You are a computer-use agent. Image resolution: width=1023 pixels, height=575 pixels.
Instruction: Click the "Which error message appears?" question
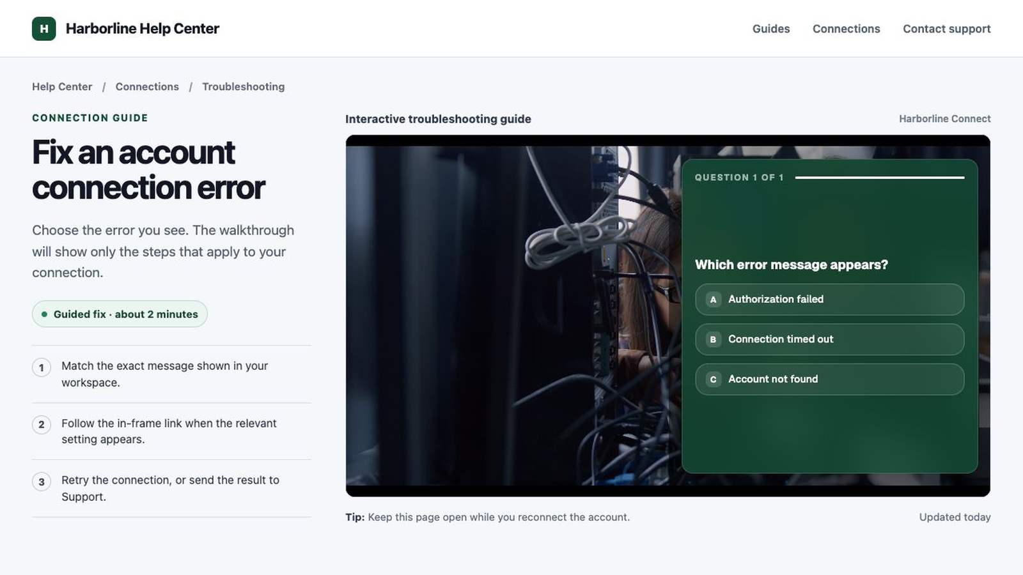click(x=792, y=264)
